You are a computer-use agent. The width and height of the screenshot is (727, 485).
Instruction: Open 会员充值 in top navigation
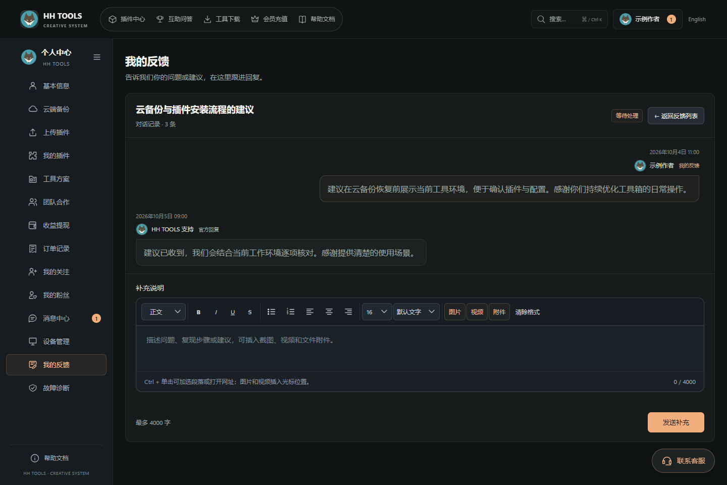coord(269,19)
